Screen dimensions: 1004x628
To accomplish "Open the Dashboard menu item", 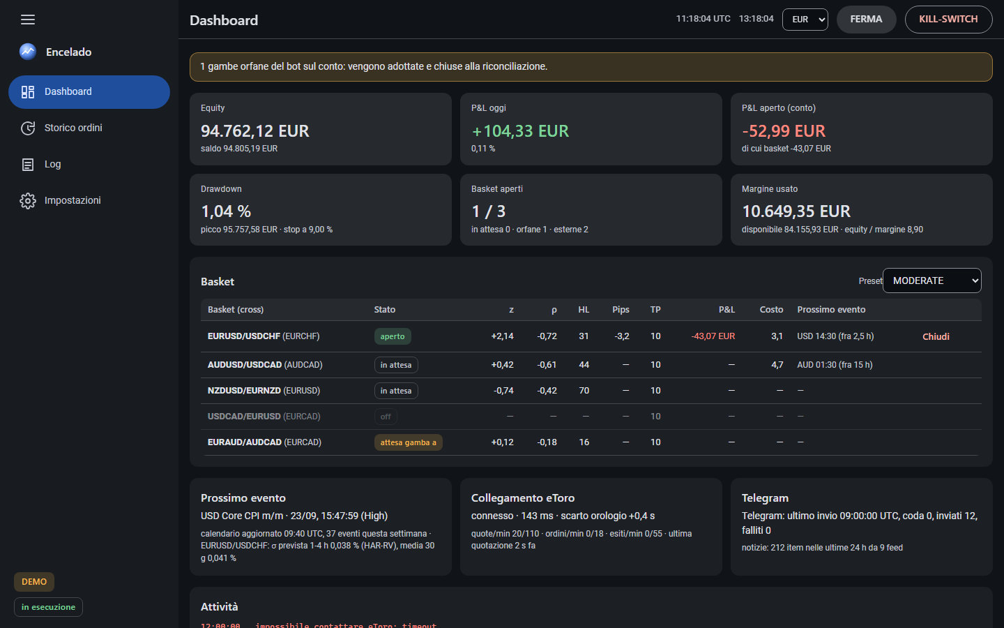I will [x=89, y=92].
